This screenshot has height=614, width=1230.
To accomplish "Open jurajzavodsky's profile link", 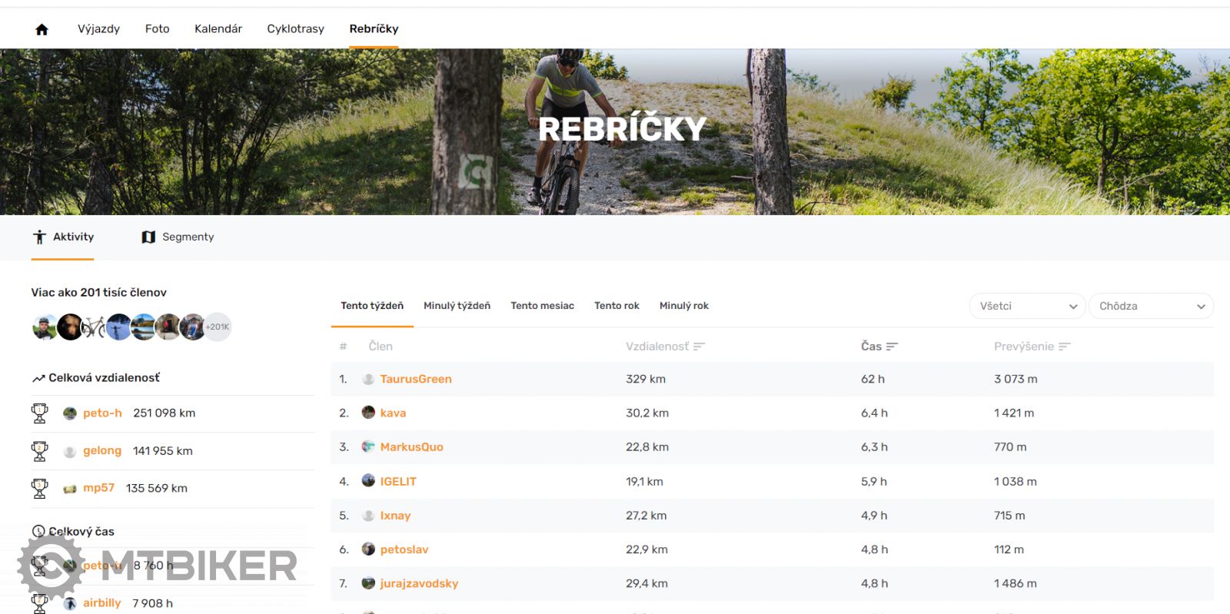I will click(x=419, y=583).
